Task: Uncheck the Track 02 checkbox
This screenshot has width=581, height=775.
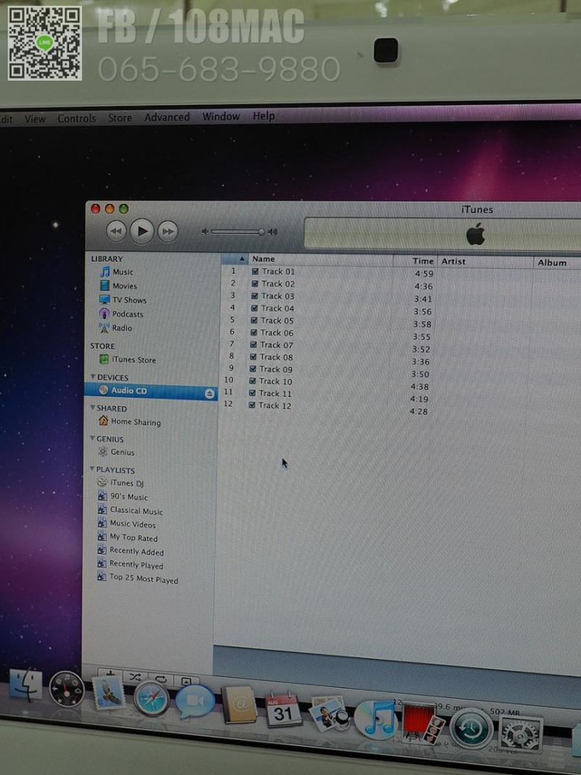Action: [x=256, y=284]
